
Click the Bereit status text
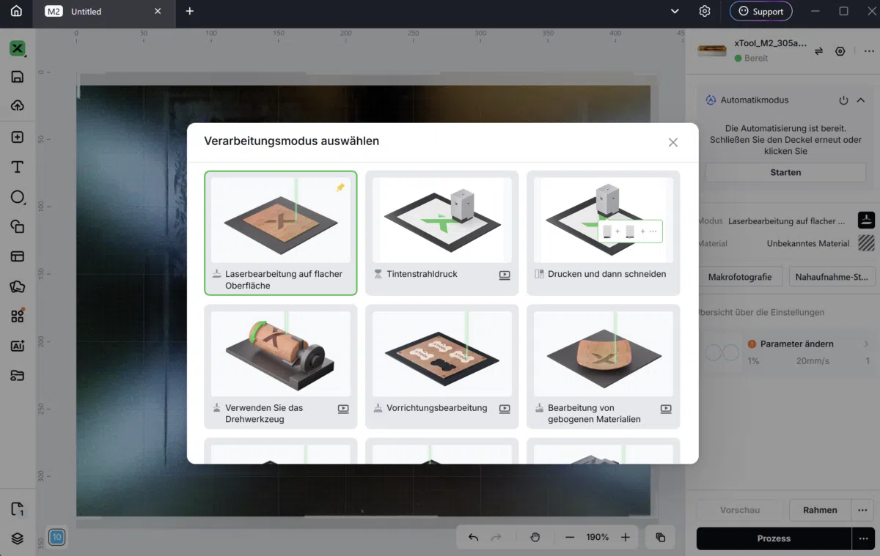click(756, 59)
